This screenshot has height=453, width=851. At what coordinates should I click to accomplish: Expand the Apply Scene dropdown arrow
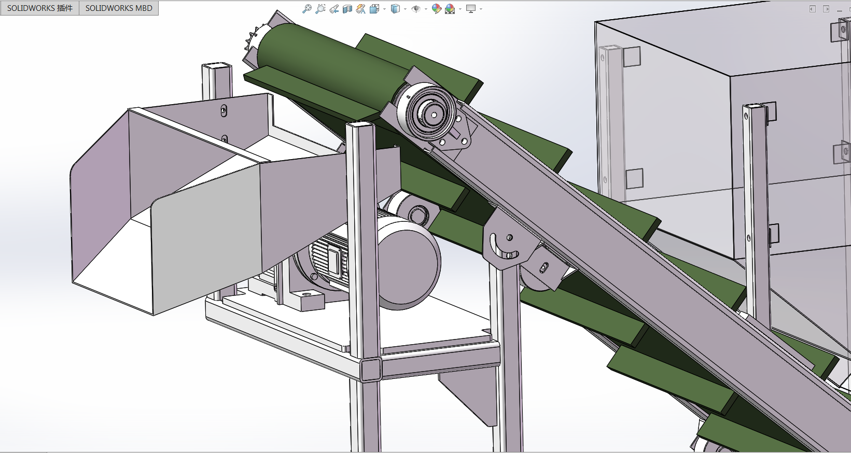pos(460,9)
